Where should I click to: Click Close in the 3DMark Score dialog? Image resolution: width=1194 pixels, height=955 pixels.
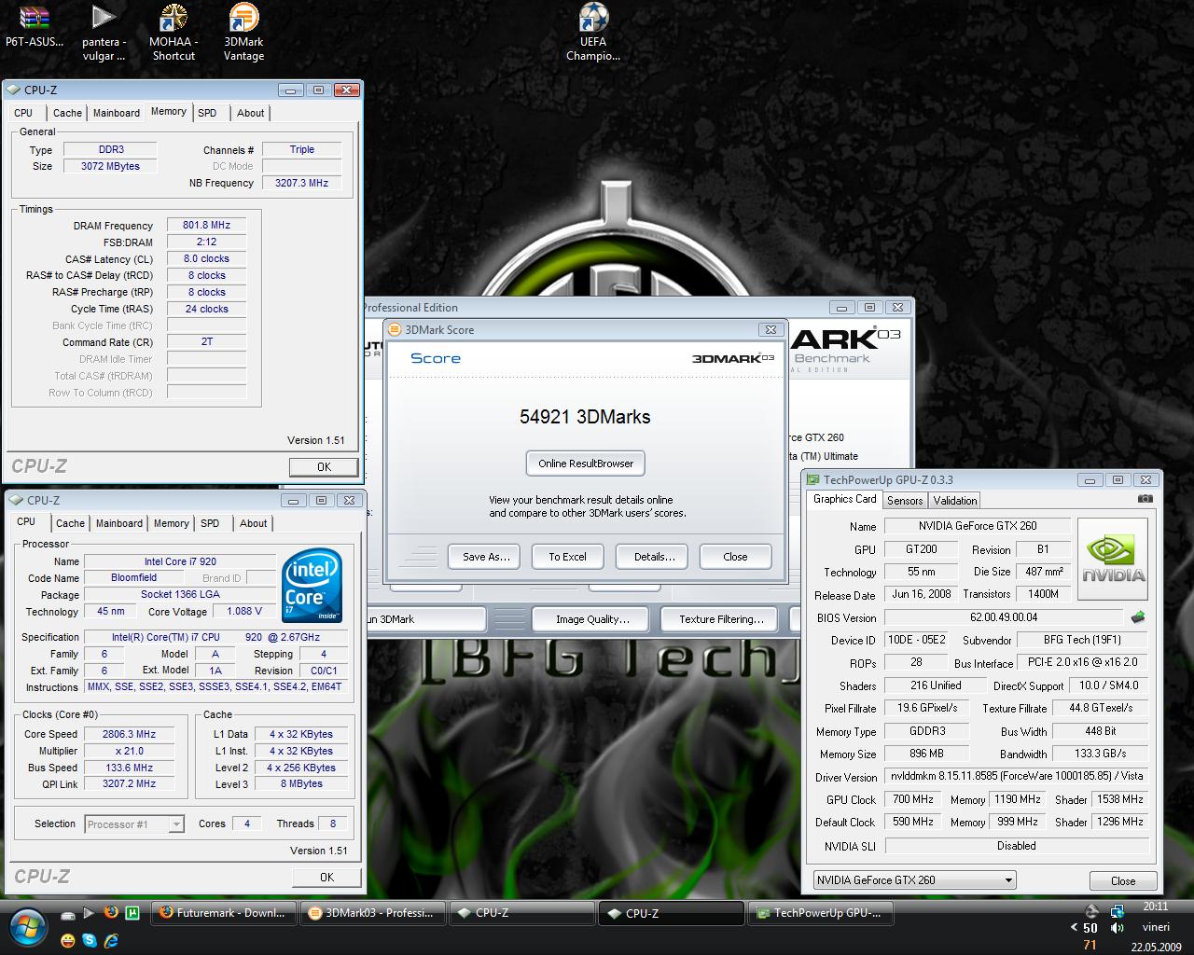click(735, 557)
